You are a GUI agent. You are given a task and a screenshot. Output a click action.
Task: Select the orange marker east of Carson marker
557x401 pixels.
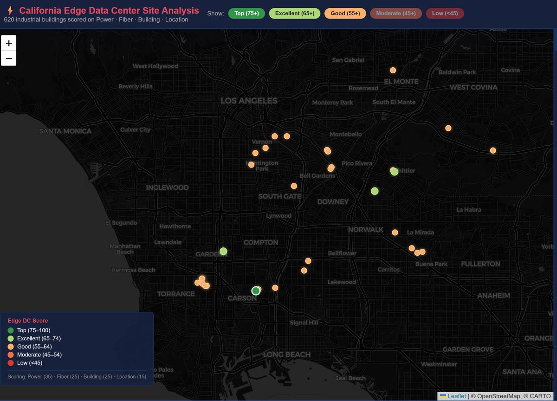(x=275, y=288)
